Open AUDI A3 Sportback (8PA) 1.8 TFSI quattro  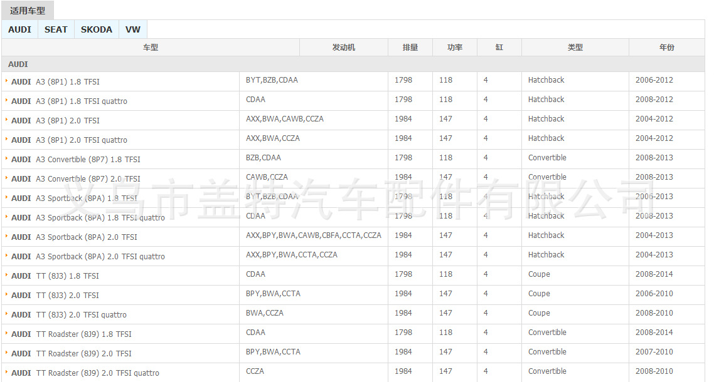(x=88, y=218)
